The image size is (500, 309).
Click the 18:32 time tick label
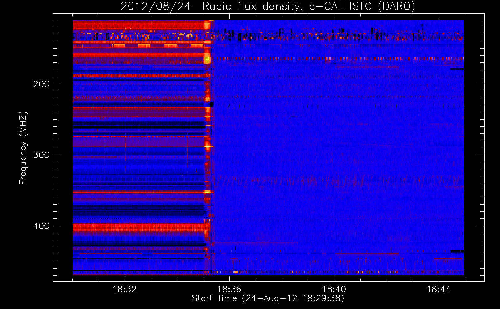[x=125, y=289]
